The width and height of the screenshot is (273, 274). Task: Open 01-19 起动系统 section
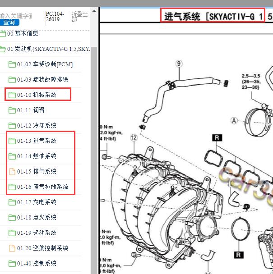pyautogui.click(x=37, y=233)
